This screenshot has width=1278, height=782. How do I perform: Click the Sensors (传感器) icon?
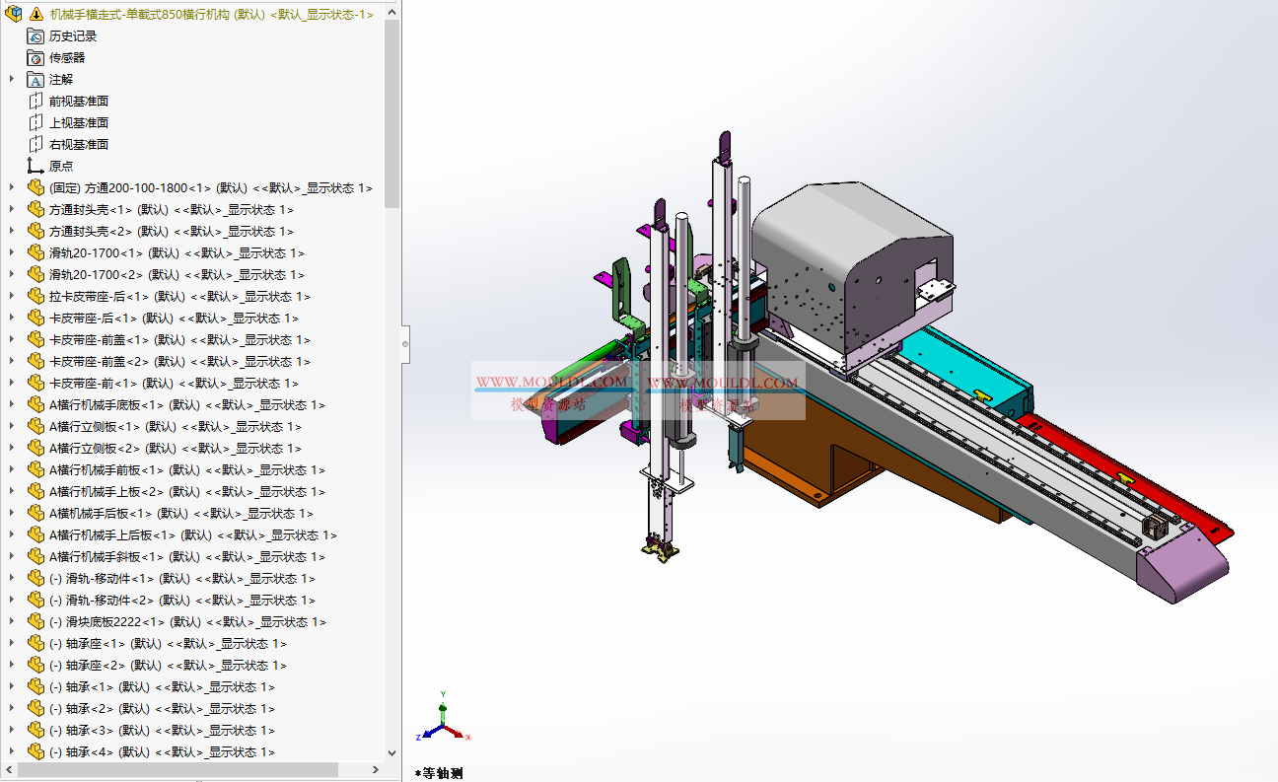click(x=35, y=57)
